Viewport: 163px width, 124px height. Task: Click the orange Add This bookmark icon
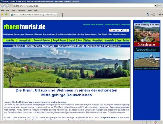click(111, 30)
